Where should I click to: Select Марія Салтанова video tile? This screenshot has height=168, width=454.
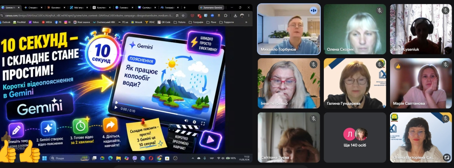(x=421, y=83)
